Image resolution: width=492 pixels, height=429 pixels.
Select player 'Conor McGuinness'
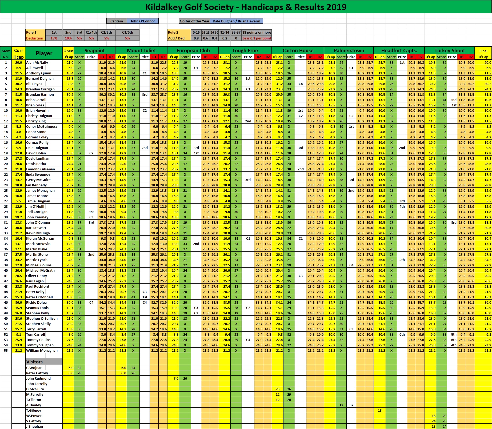point(44,126)
